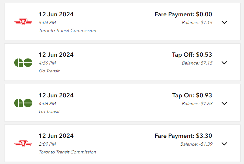Viewport: 244px width, 164px height.
Task: Click the TTC logo on the 2:09 PM transaction
Action: tap(23, 143)
